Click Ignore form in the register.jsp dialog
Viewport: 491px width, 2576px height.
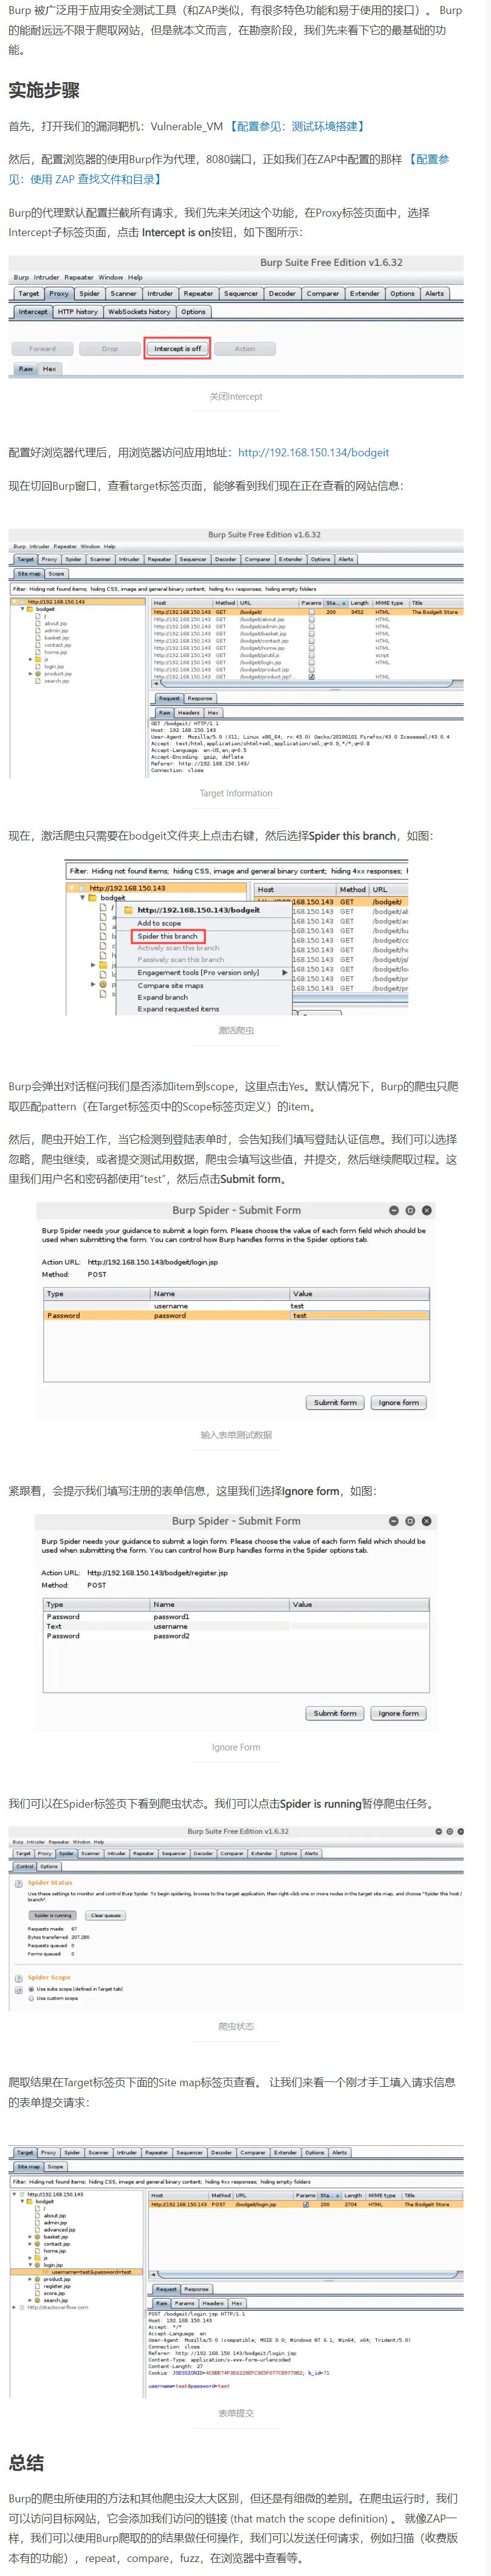click(399, 1714)
